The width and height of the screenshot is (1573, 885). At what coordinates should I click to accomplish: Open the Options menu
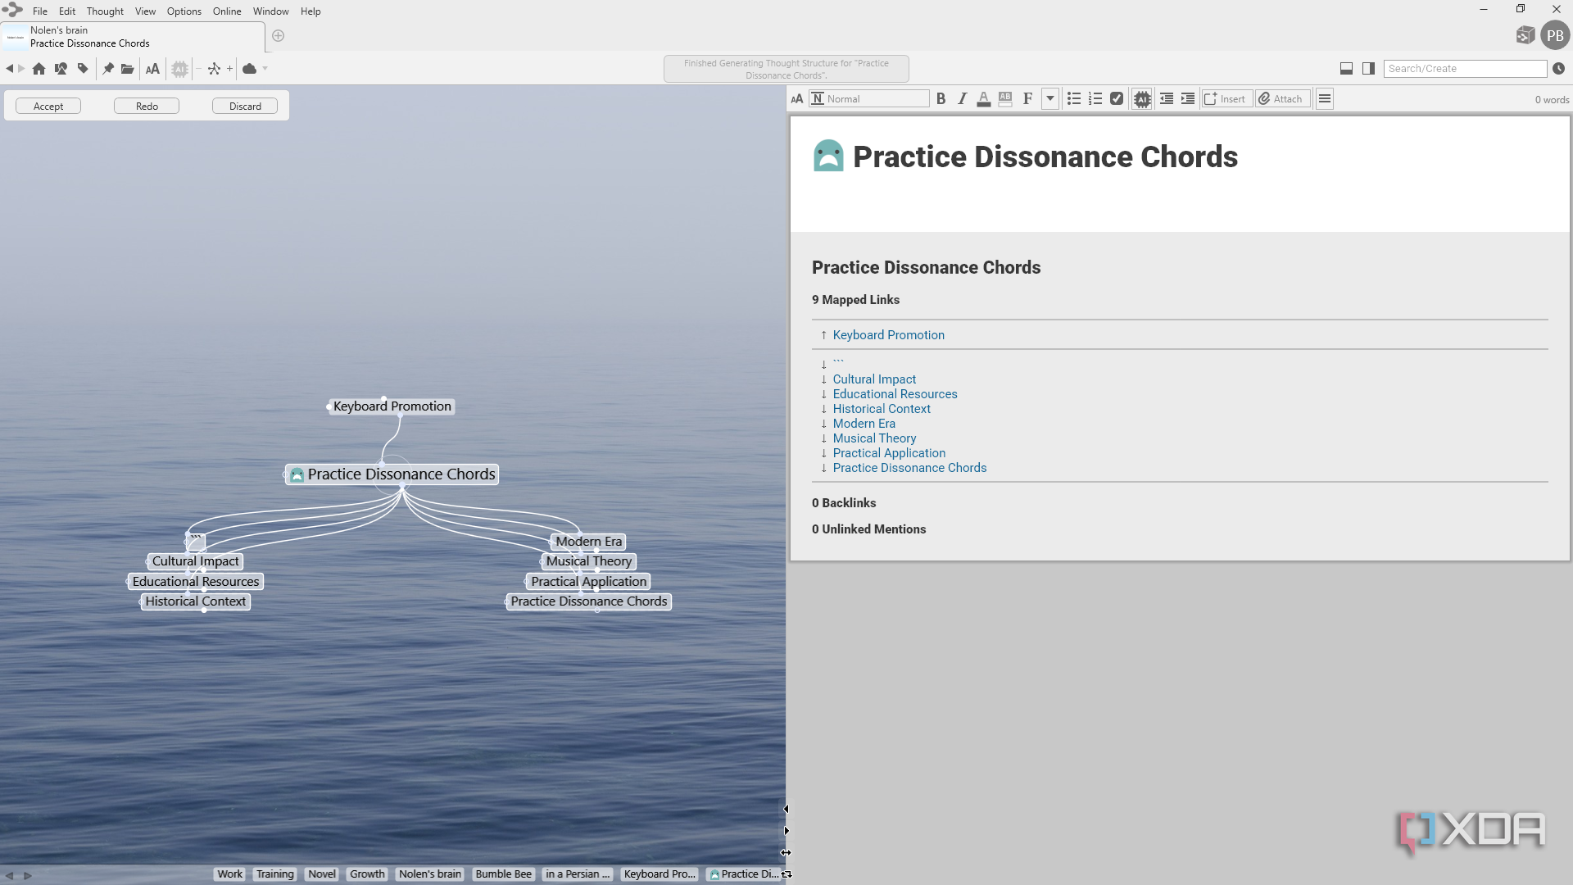click(184, 11)
